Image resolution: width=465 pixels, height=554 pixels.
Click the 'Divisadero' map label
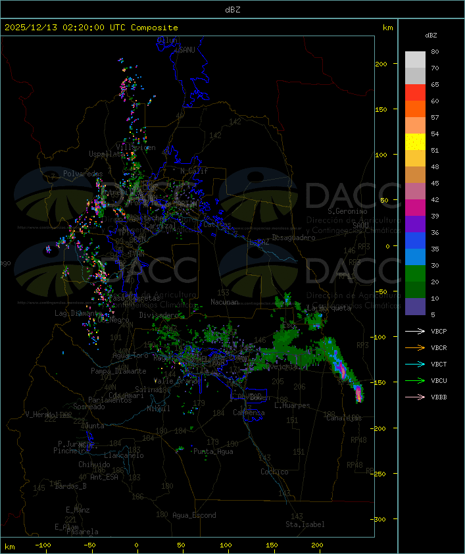pos(159,315)
